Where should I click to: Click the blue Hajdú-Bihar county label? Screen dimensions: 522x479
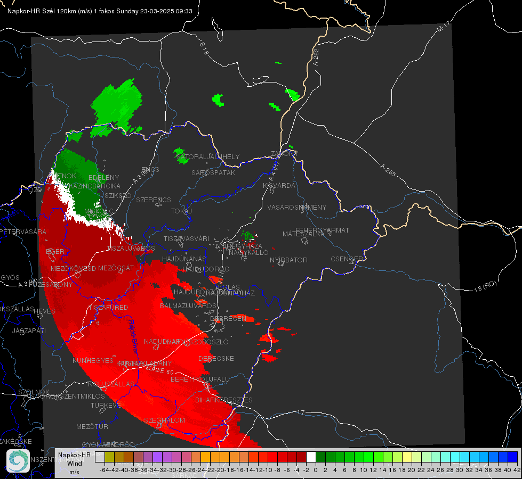133,336
